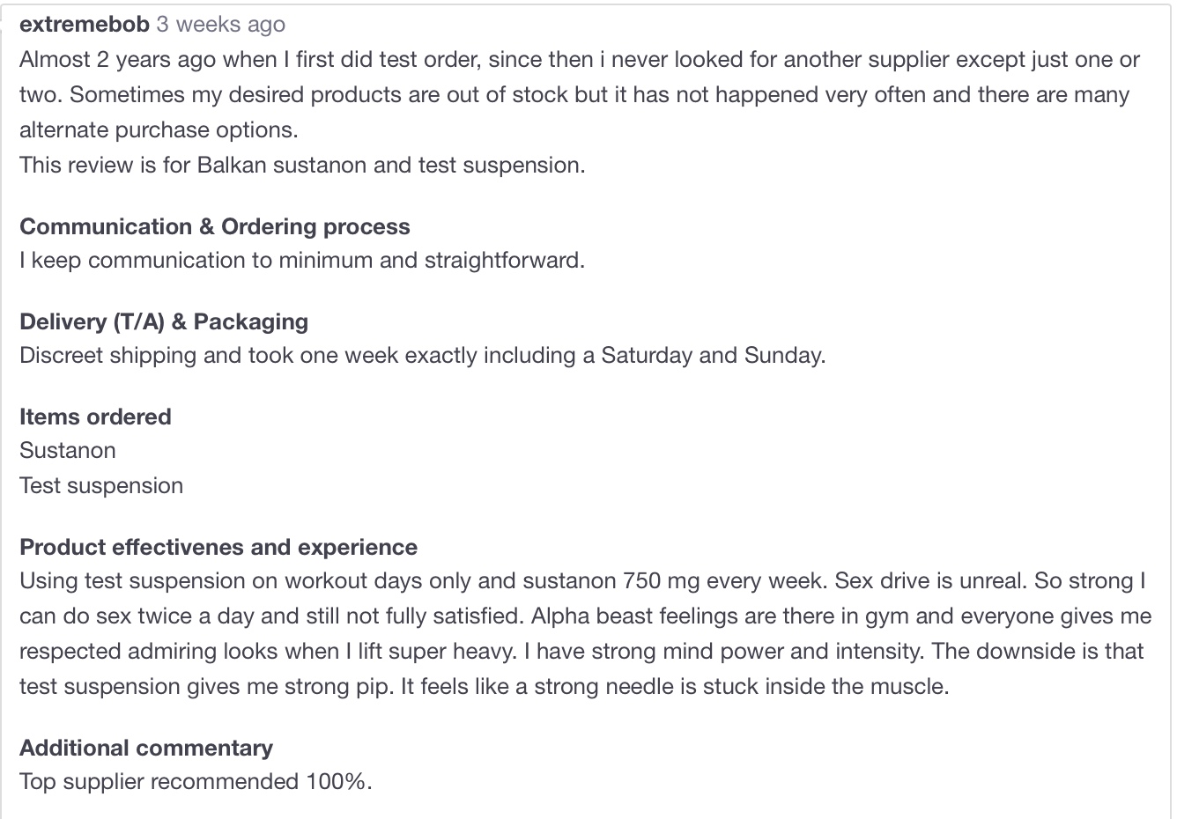Click the "alternate purchase options." text line

click(x=159, y=129)
